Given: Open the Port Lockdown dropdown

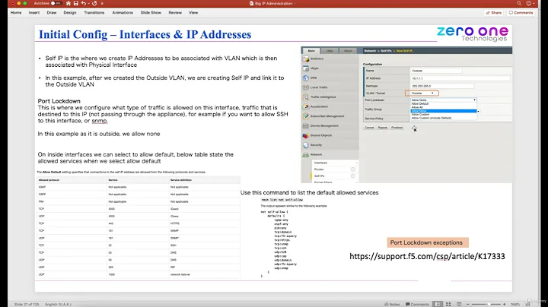Looking at the screenshot, I should pos(444,100).
